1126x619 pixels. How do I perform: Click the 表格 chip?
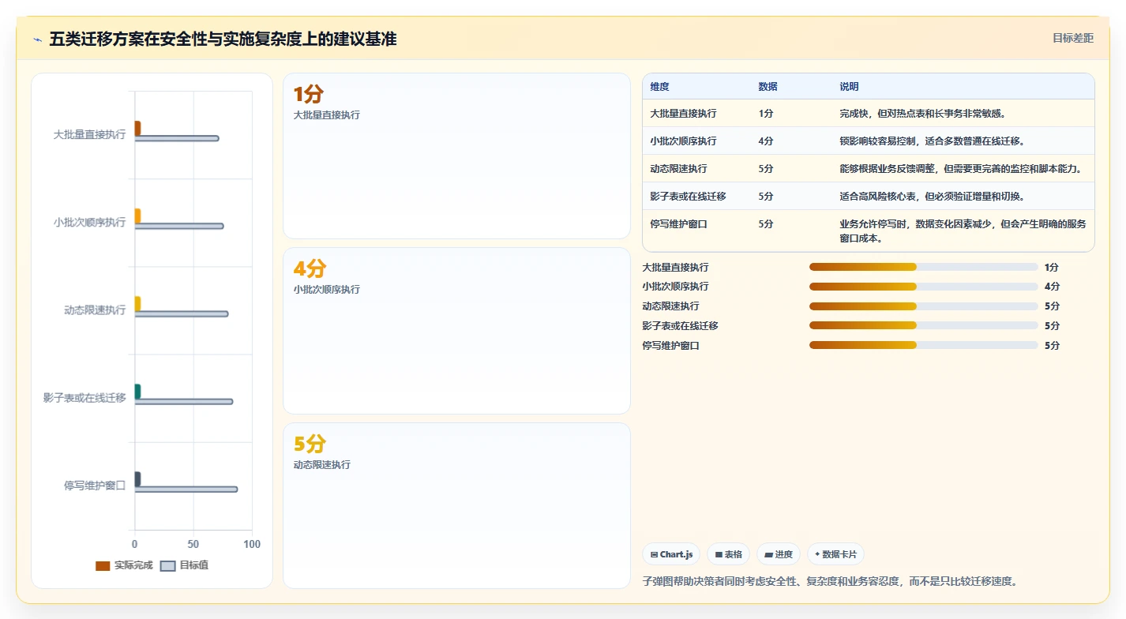(728, 554)
